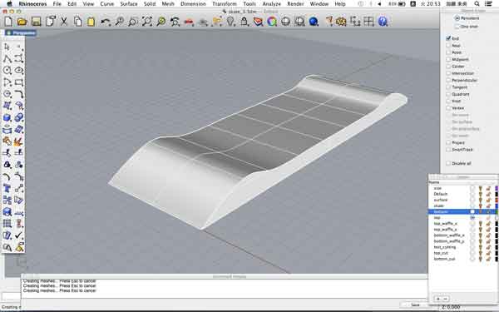
Task: Enable the Intersection object snap
Action: coord(448,73)
